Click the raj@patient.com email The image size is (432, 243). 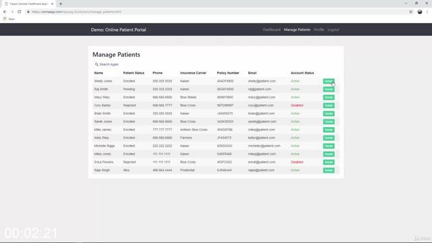[259, 89]
